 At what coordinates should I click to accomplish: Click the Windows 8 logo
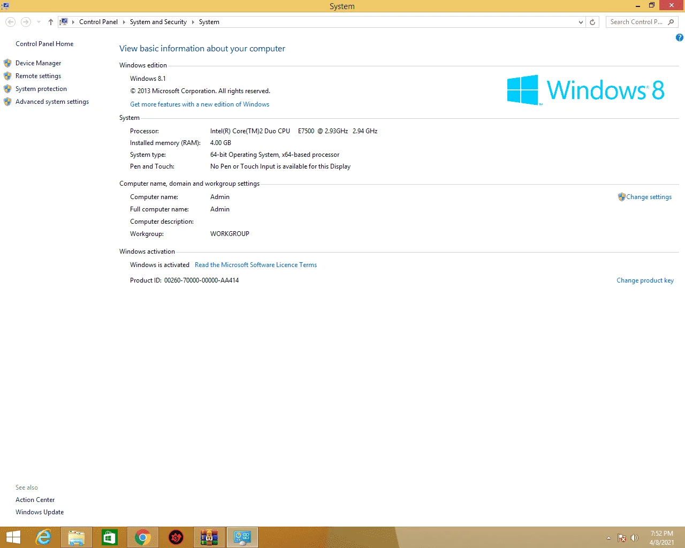click(x=585, y=90)
